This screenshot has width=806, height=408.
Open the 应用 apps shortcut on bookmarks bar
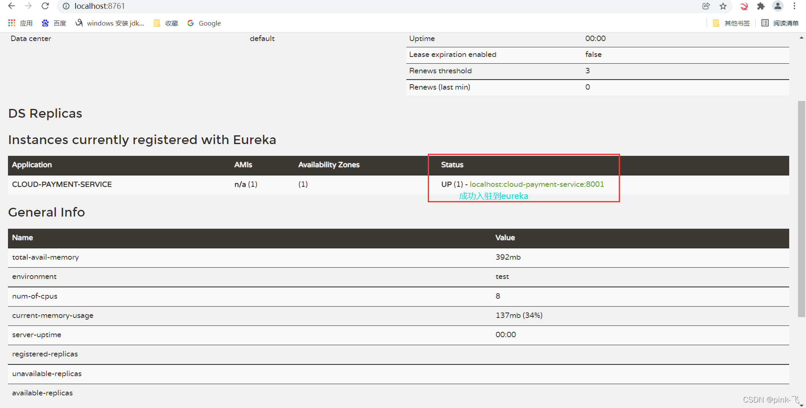coord(20,23)
